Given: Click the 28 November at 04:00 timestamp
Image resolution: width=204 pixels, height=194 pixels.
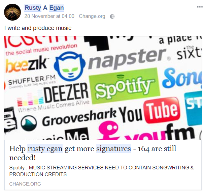Looking at the screenshot, I should click(49, 16).
